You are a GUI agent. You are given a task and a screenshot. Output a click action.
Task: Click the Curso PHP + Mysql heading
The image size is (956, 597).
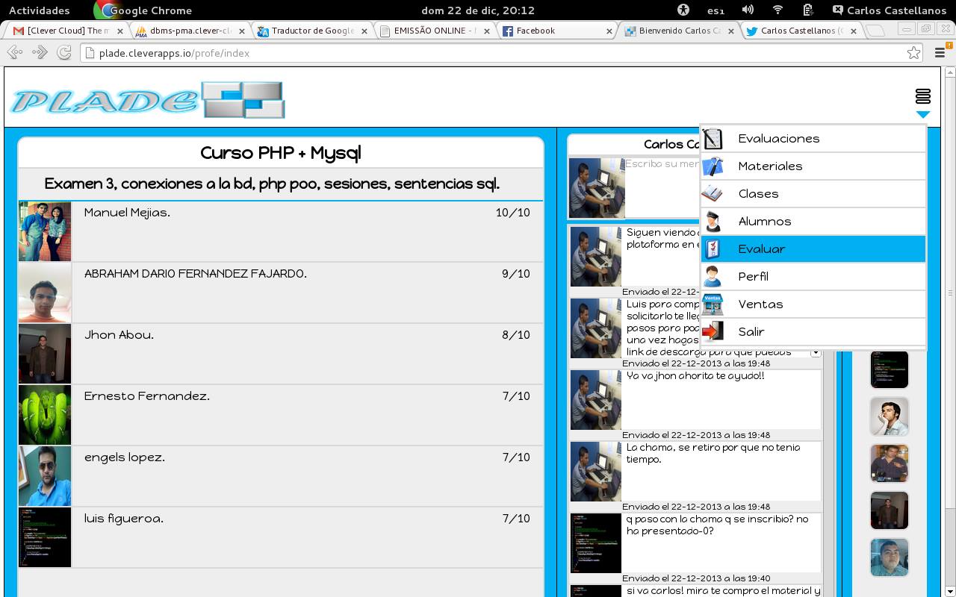tap(281, 153)
